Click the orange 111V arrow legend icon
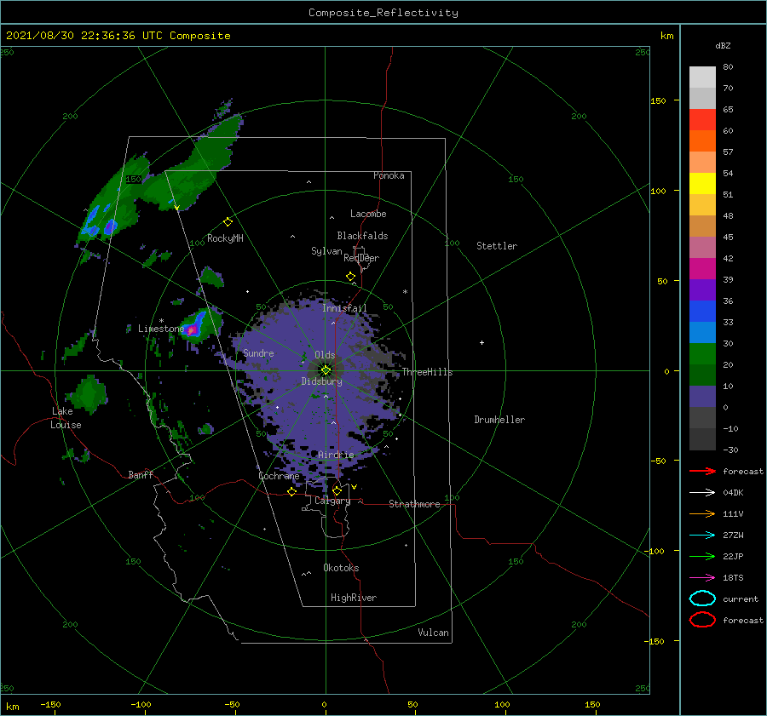The width and height of the screenshot is (767, 716). [x=702, y=513]
